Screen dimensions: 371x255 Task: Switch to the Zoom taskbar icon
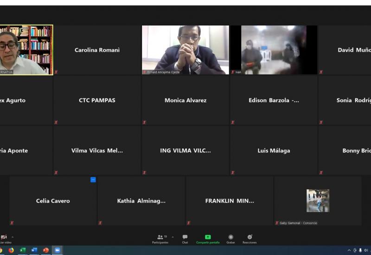(x=57, y=250)
